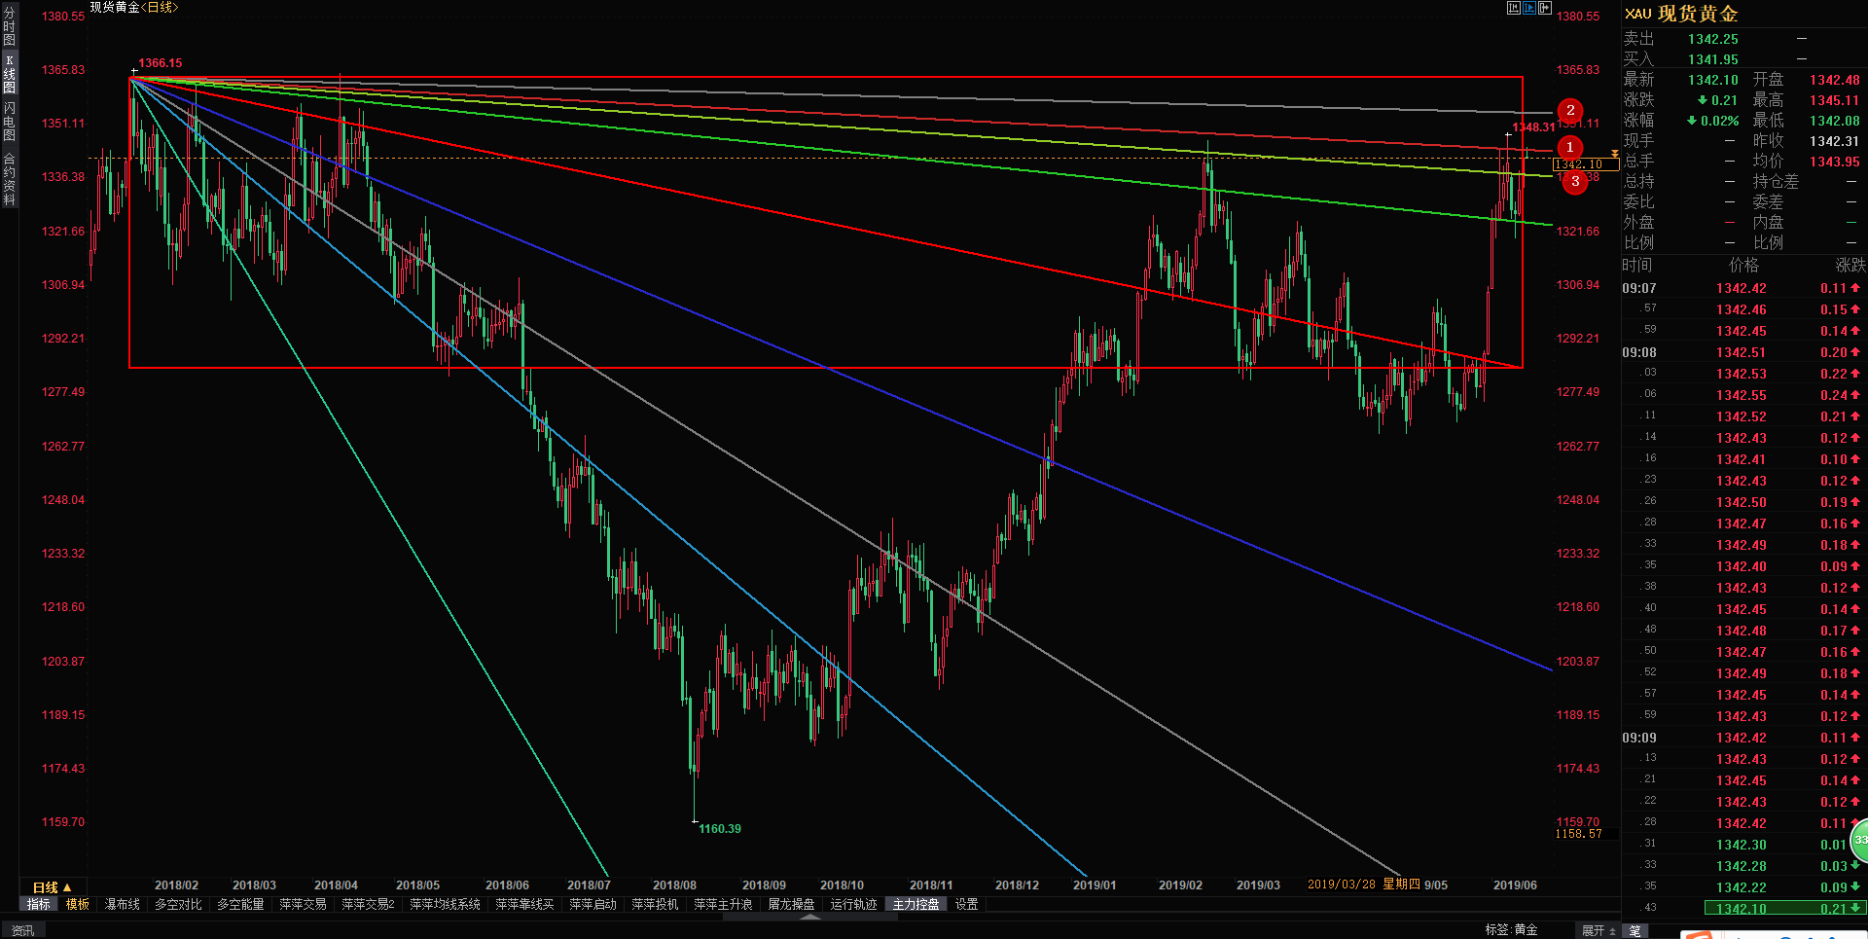Toggle the 模板 template mode button
The width and height of the screenshot is (1868, 939).
click(78, 904)
